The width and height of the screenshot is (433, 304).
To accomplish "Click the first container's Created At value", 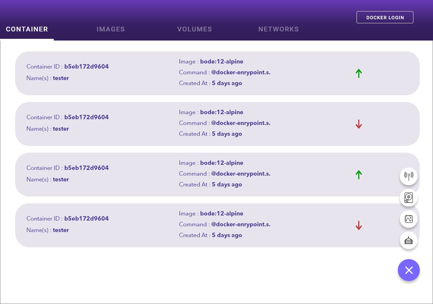I will click(x=227, y=83).
